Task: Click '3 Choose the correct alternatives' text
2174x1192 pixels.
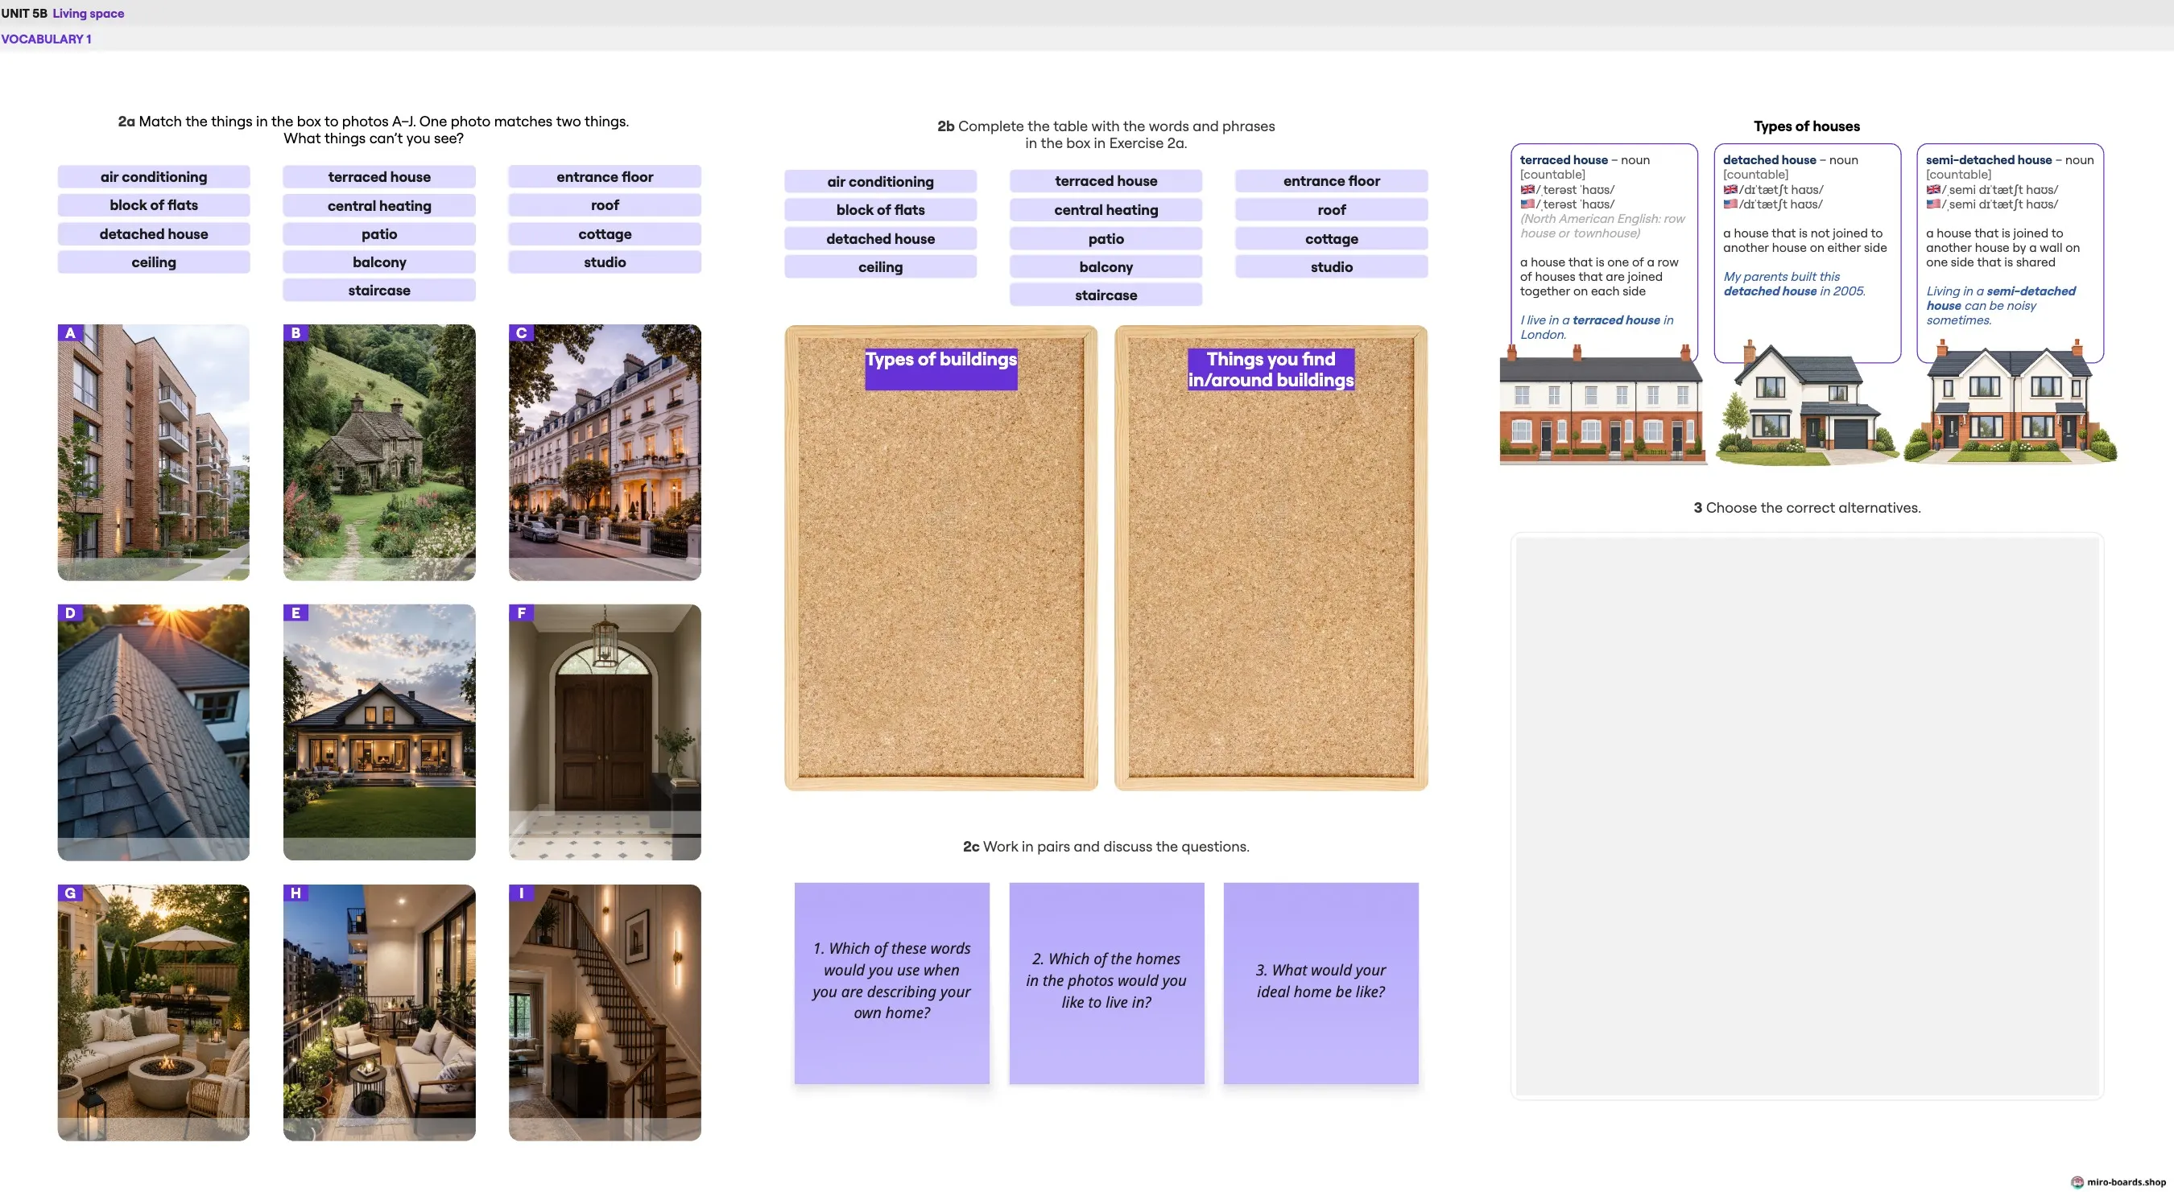Action: (x=1807, y=508)
